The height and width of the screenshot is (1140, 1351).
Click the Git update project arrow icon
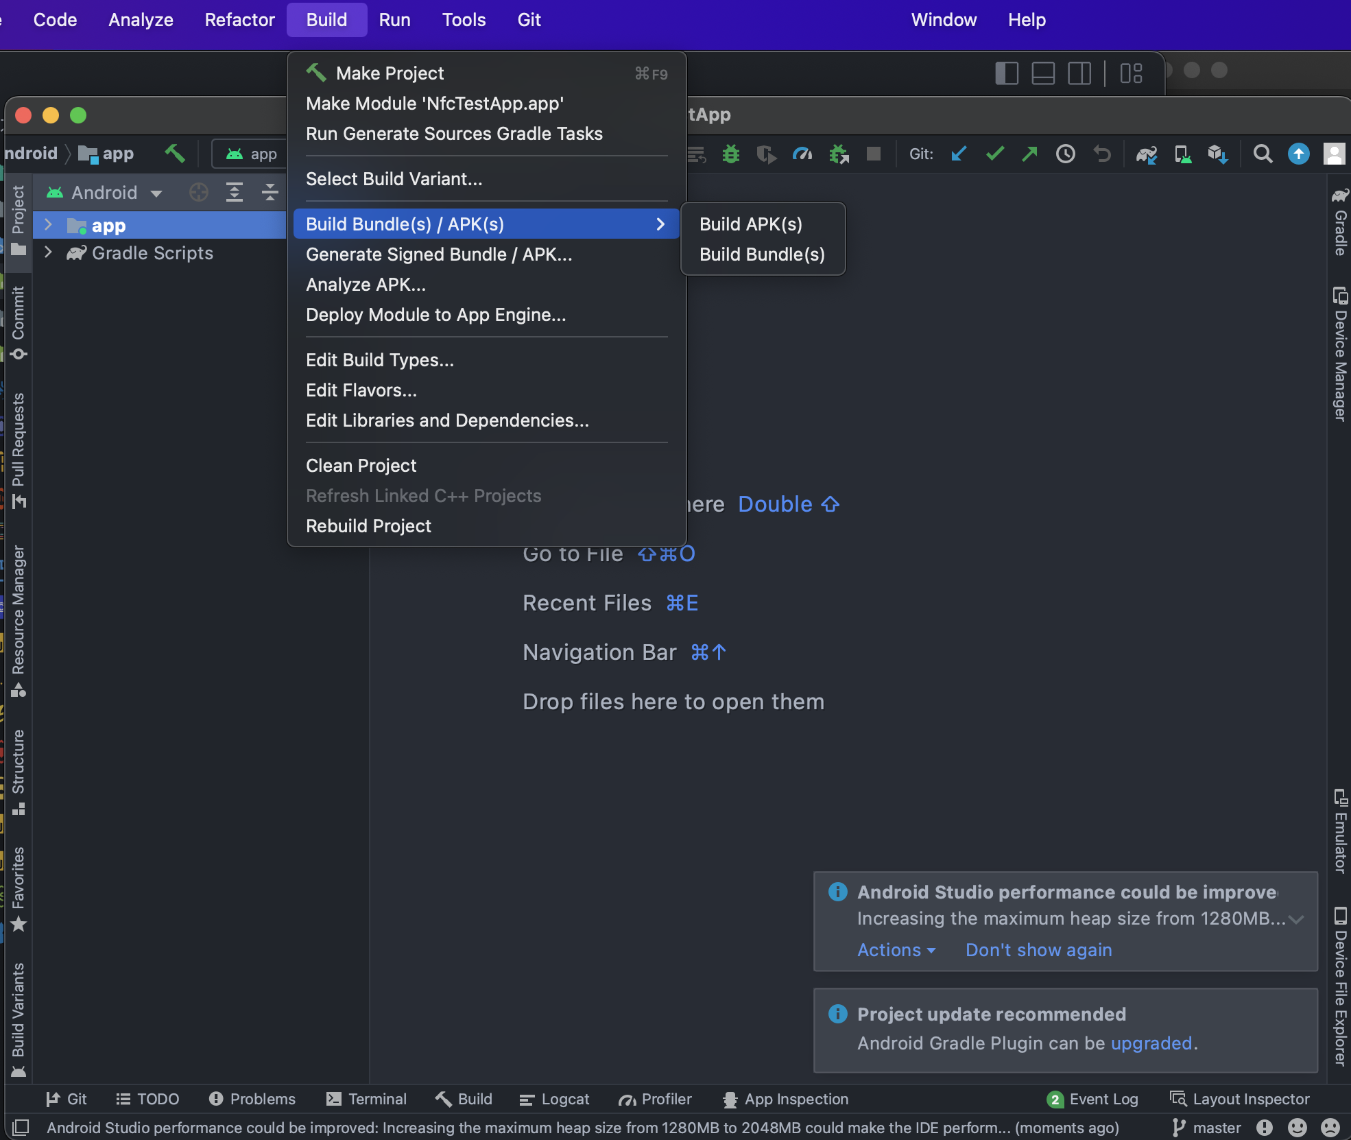[959, 154]
